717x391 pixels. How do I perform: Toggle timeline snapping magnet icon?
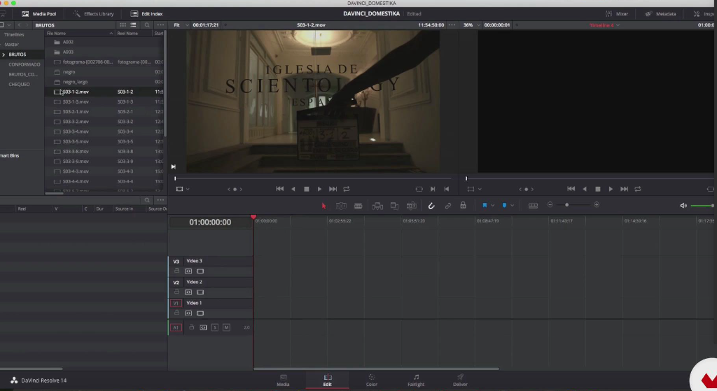431,206
